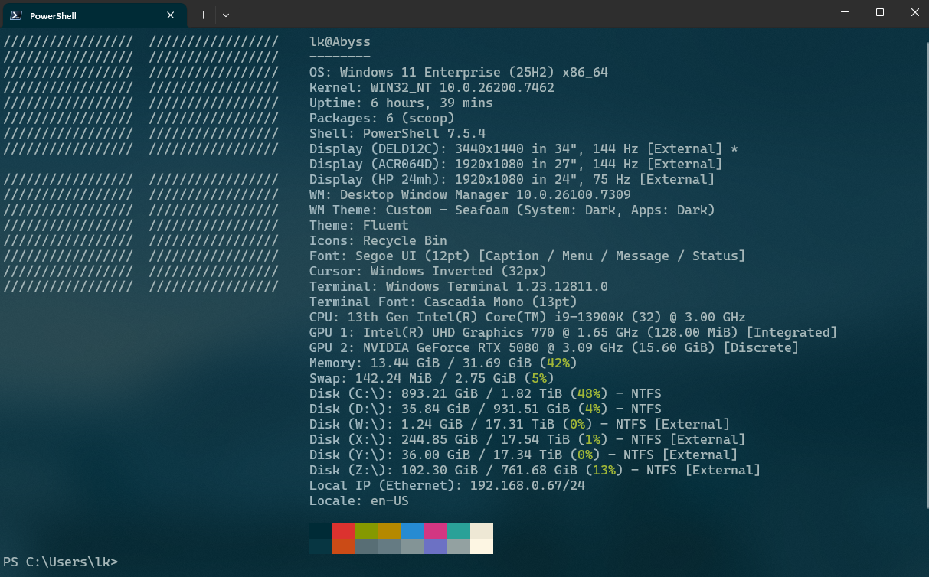Screen dimensions: 929x577
Task: Close the PowerShell tab
Action: (172, 15)
